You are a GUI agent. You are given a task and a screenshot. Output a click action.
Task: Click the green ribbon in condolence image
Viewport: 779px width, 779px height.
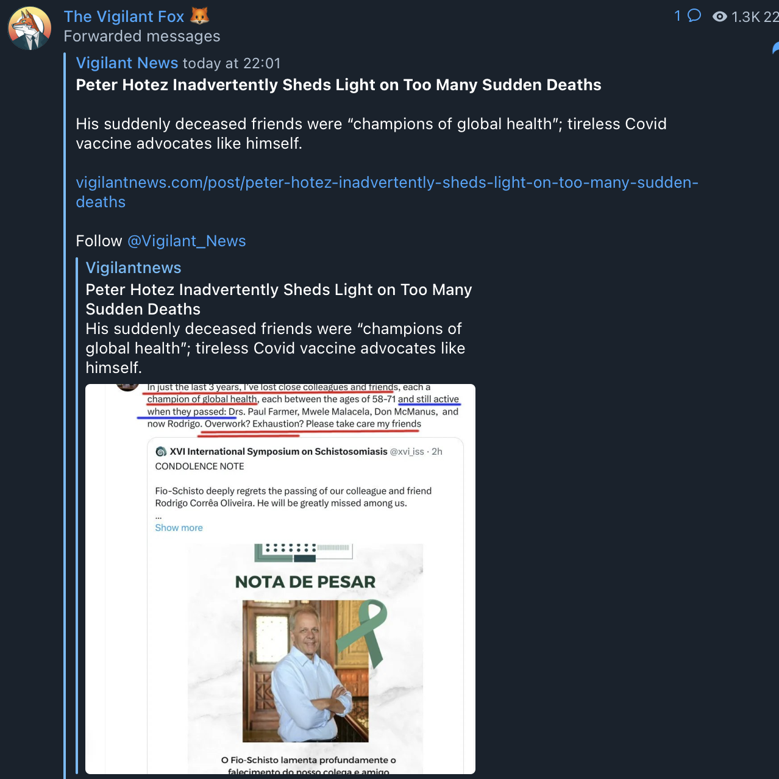[x=363, y=632]
